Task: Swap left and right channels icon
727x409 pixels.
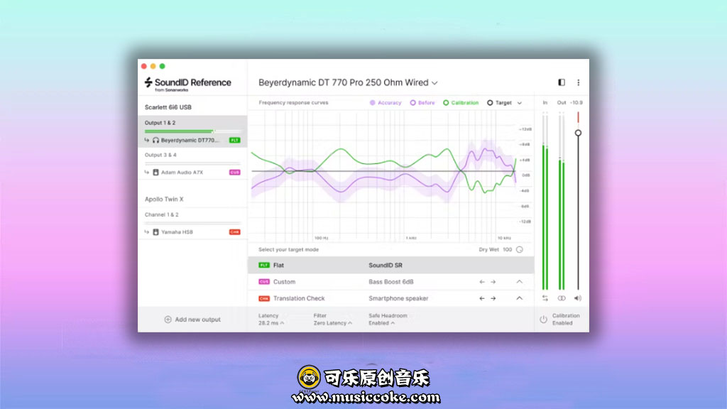Action: pos(545,298)
